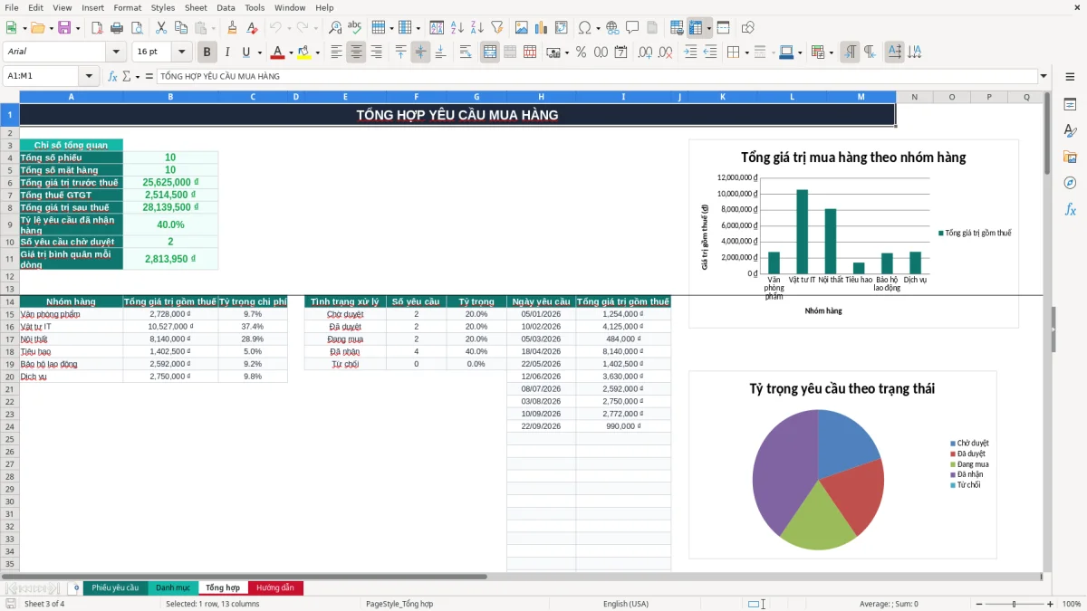The image size is (1087, 611).
Task: Cut selection with scissors icon
Action: click(160, 28)
